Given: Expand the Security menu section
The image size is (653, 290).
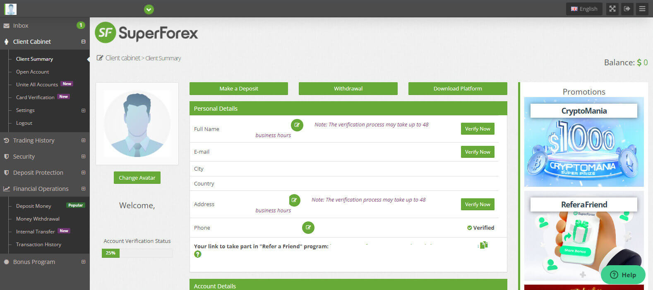Looking at the screenshot, I should tap(83, 157).
